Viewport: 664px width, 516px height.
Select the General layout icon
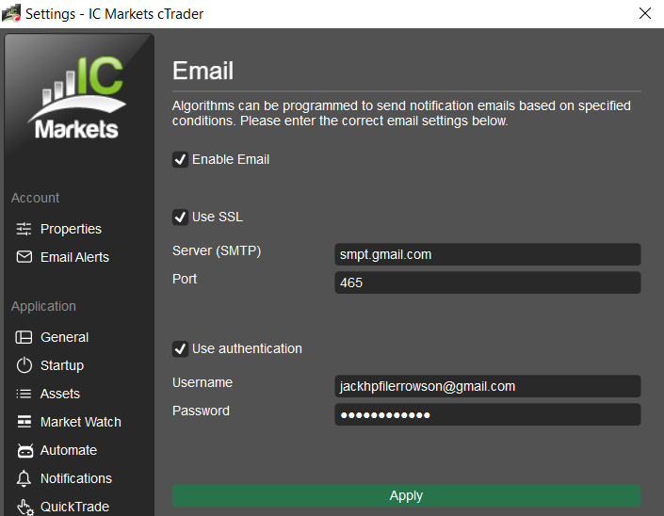point(24,337)
